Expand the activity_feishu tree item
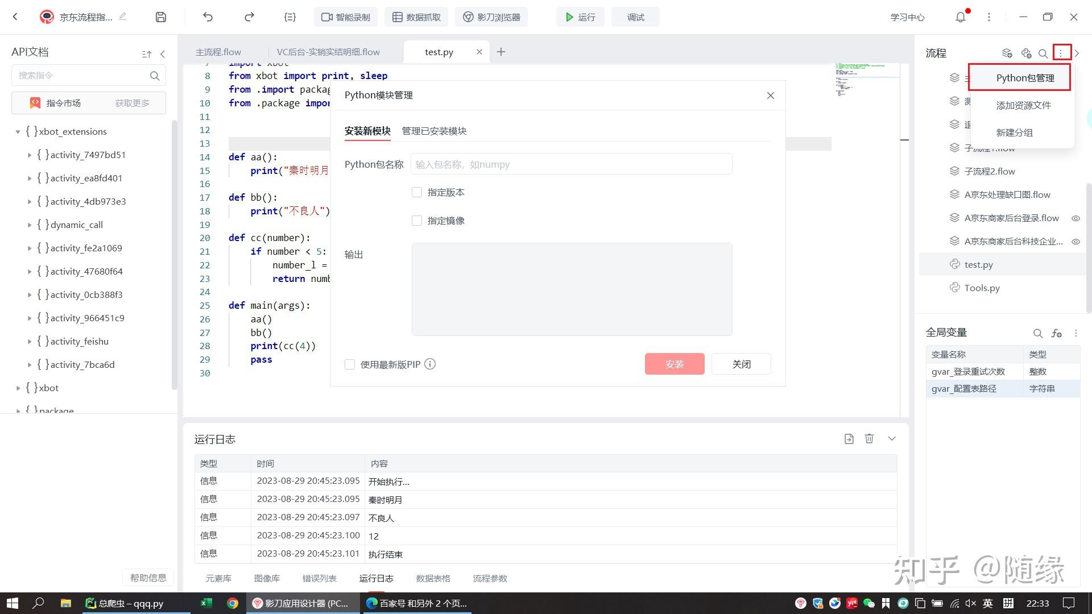The height and width of the screenshot is (614, 1092). (x=30, y=341)
